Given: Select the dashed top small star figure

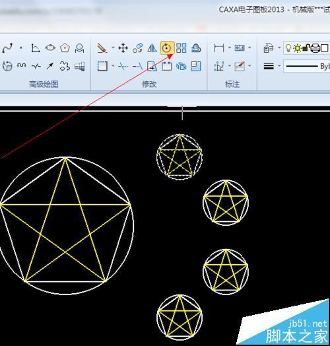Looking at the screenshot, I should pyautogui.click(x=180, y=157).
